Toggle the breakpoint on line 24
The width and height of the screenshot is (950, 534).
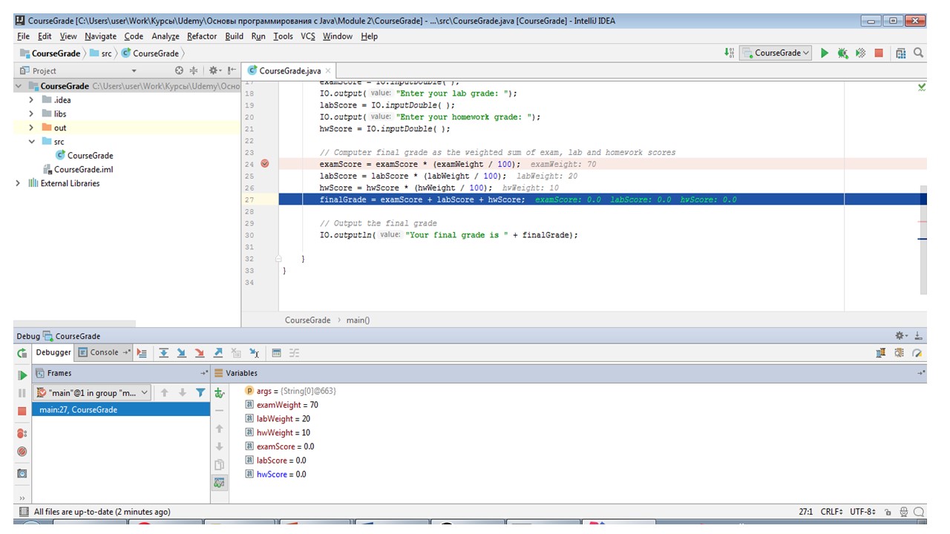click(x=265, y=164)
